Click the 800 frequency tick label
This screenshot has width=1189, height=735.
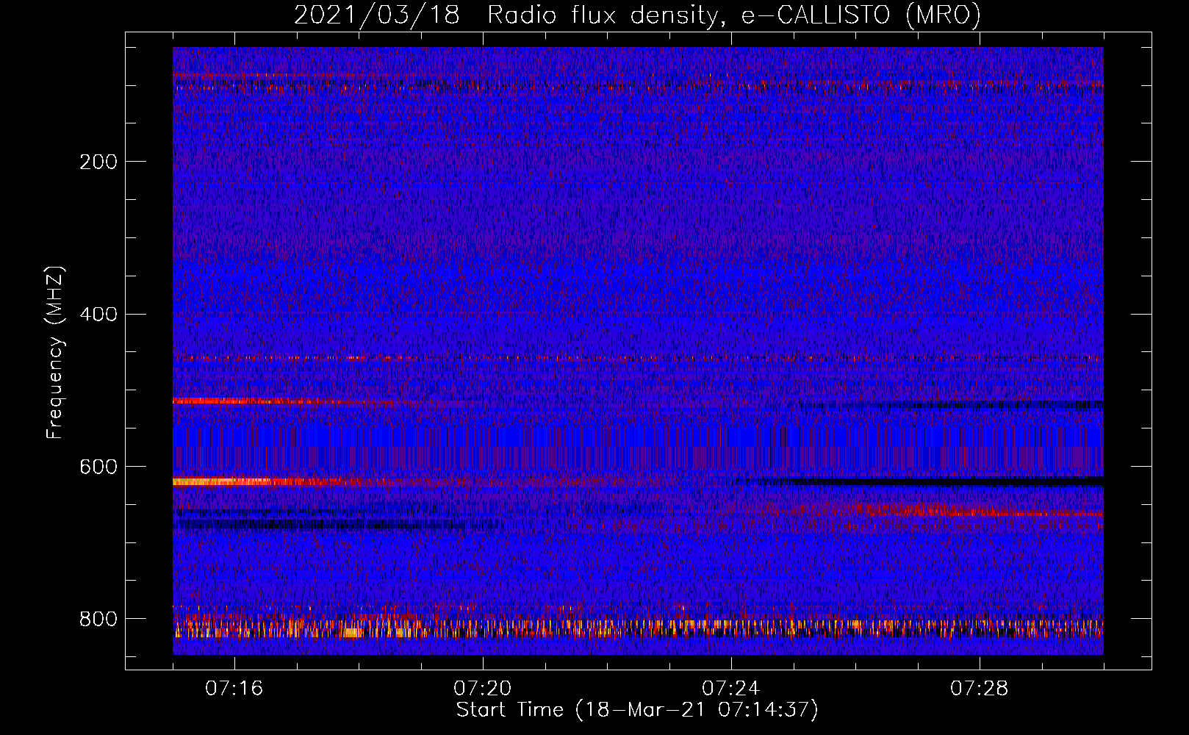tap(98, 619)
